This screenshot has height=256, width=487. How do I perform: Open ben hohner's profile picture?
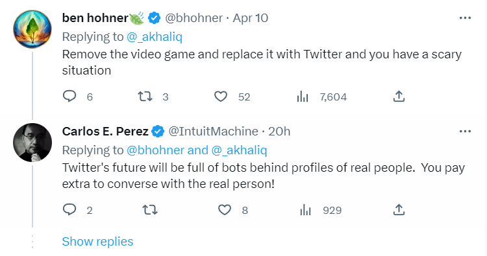coord(32,29)
